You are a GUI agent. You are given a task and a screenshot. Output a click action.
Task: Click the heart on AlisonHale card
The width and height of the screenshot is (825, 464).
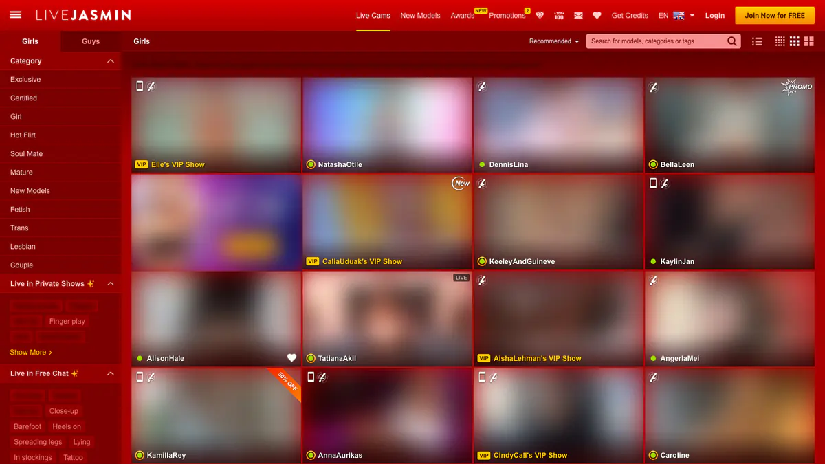291,358
